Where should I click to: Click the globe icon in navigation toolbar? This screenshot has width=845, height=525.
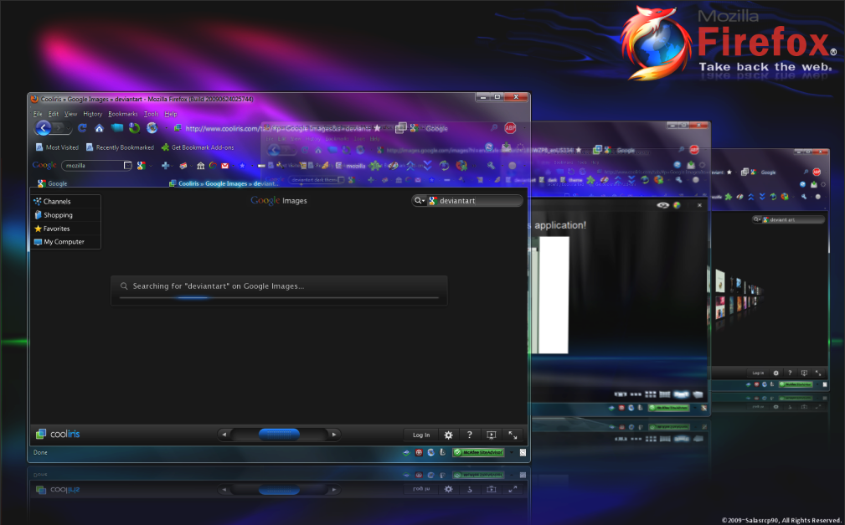(152, 128)
